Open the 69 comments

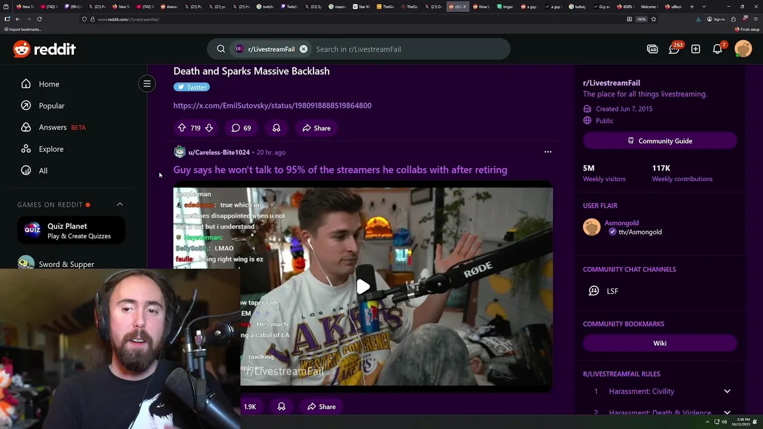pos(241,128)
